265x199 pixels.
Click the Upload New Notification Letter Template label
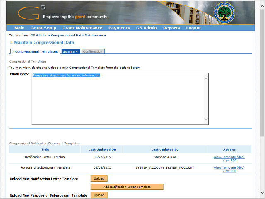click(x=44, y=179)
